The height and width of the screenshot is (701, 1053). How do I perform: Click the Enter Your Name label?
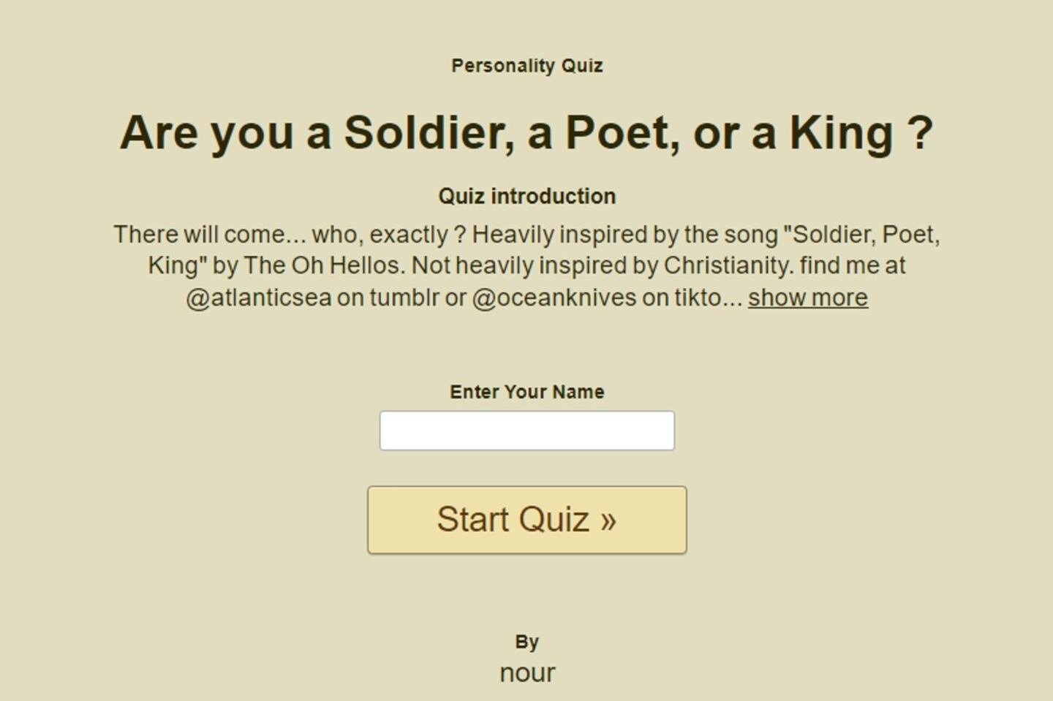pos(526,392)
